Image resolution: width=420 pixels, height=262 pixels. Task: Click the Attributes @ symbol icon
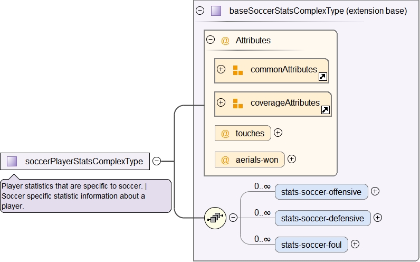click(x=225, y=40)
